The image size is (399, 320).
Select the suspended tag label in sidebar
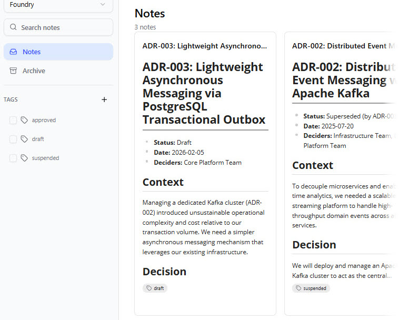click(x=45, y=158)
